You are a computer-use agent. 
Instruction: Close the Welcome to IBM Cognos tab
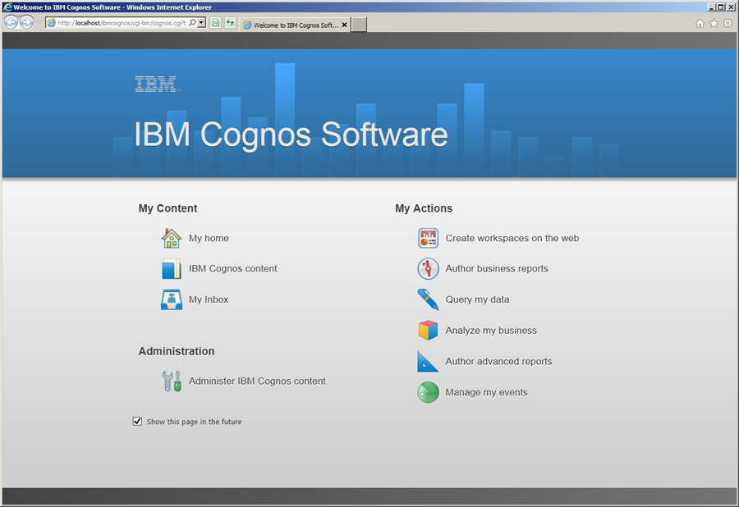point(345,25)
